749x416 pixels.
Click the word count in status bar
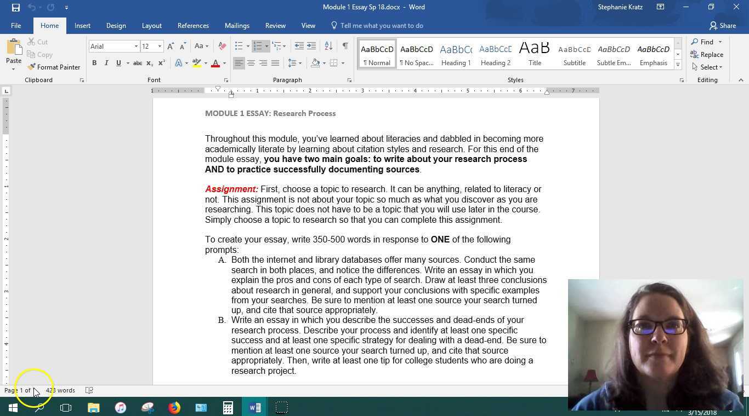(x=60, y=390)
